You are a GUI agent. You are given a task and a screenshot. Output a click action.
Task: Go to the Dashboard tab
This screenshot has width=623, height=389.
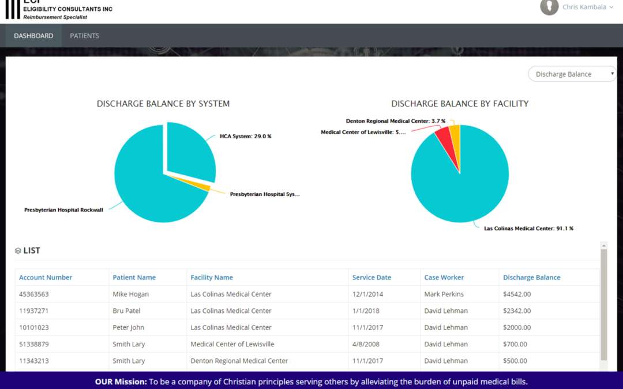pyautogui.click(x=33, y=36)
